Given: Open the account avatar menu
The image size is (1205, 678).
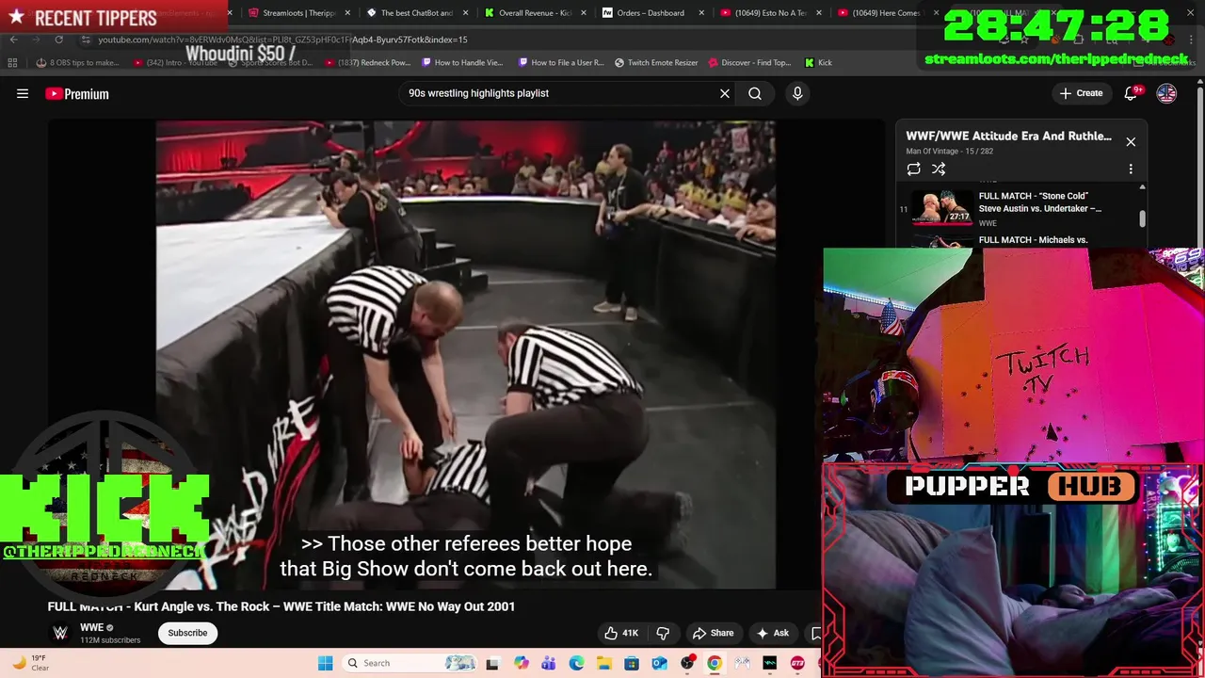Looking at the screenshot, I should (x=1166, y=93).
